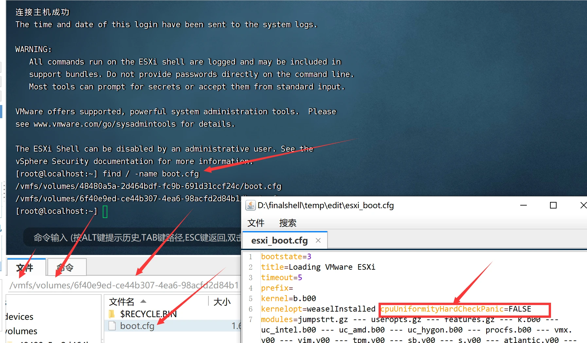Click the Java icon in the editor title bar
587x343 pixels.
tap(250, 205)
